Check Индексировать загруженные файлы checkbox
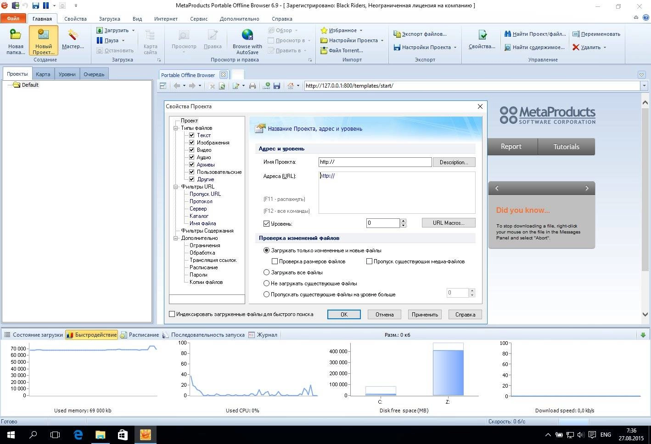 click(x=172, y=314)
